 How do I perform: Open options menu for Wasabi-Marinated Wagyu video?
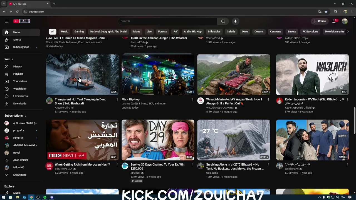(x=269, y=99)
